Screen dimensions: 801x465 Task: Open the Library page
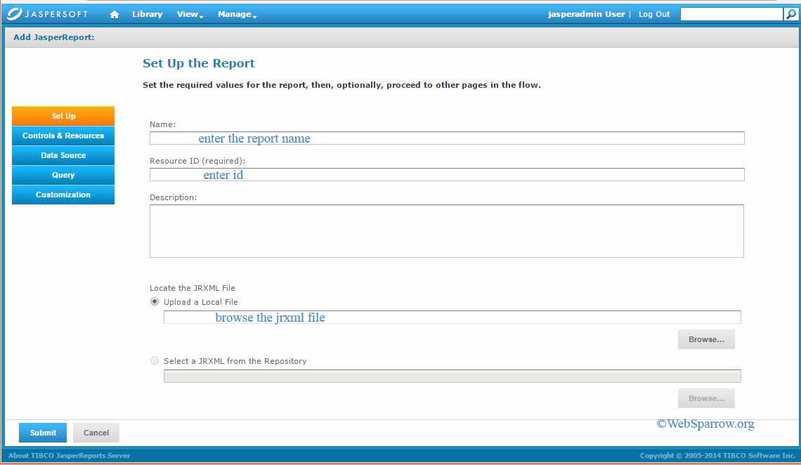click(x=147, y=13)
